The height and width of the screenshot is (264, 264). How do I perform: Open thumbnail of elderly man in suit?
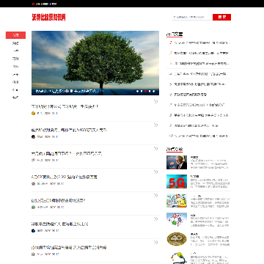pyautogui.click(x=177, y=162)
